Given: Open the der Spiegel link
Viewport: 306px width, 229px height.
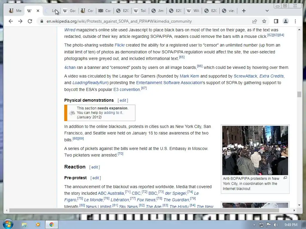Looking at the screenshot, I should tap(176, 193).
